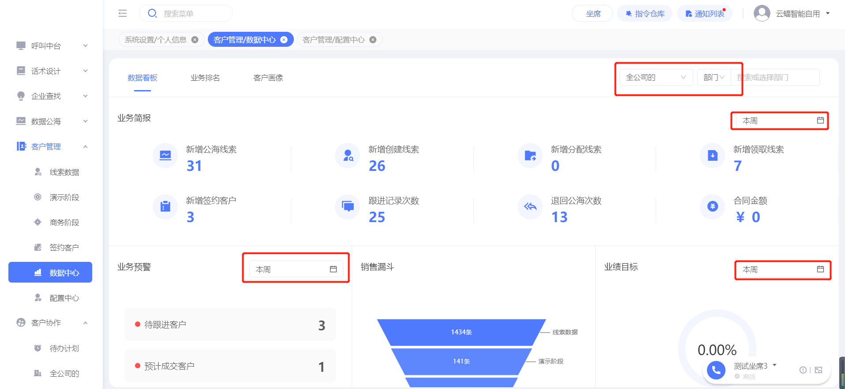Screen dimensions: 845x389
Task: Click the user avatar icon
Action: coord(762,13)
